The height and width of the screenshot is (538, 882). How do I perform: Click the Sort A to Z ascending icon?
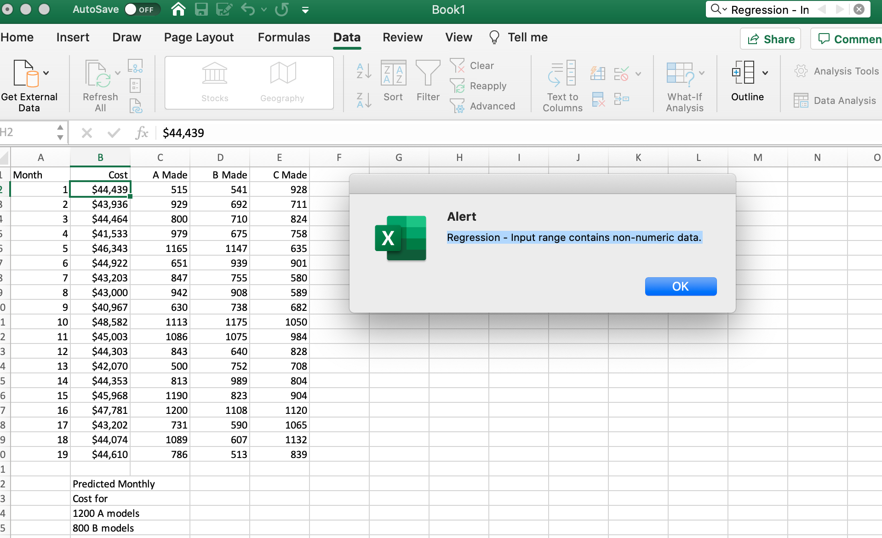[x=364, y=71]
